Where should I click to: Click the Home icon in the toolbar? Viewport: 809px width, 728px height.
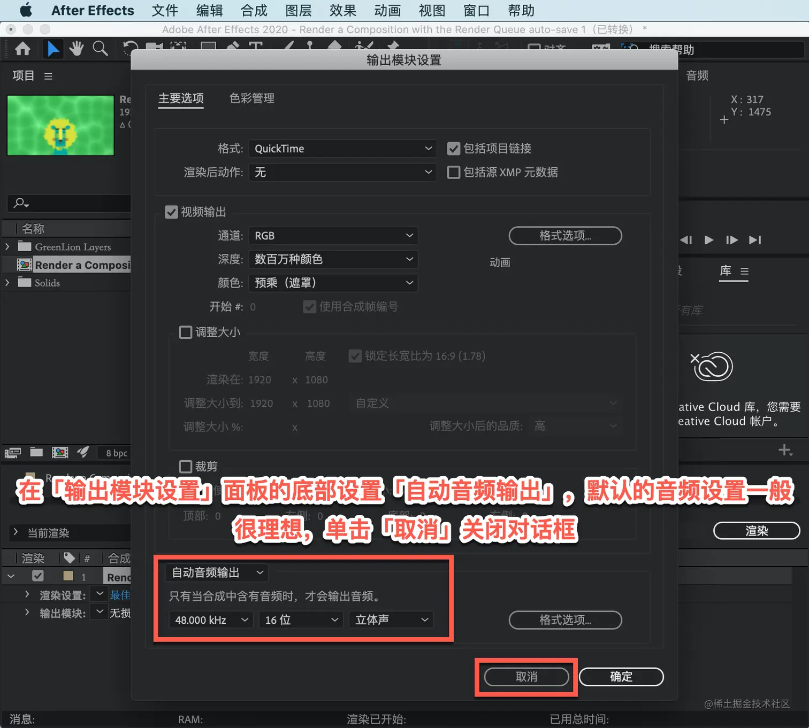[22, 49]
